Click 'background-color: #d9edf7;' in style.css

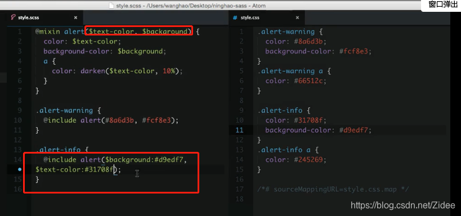(x=319, y=130)
